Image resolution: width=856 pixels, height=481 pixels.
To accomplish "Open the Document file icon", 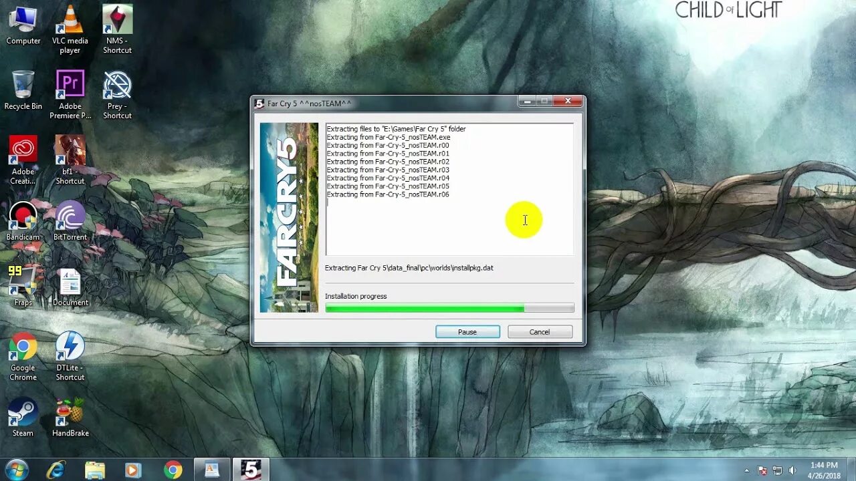I will coord(70,286).
